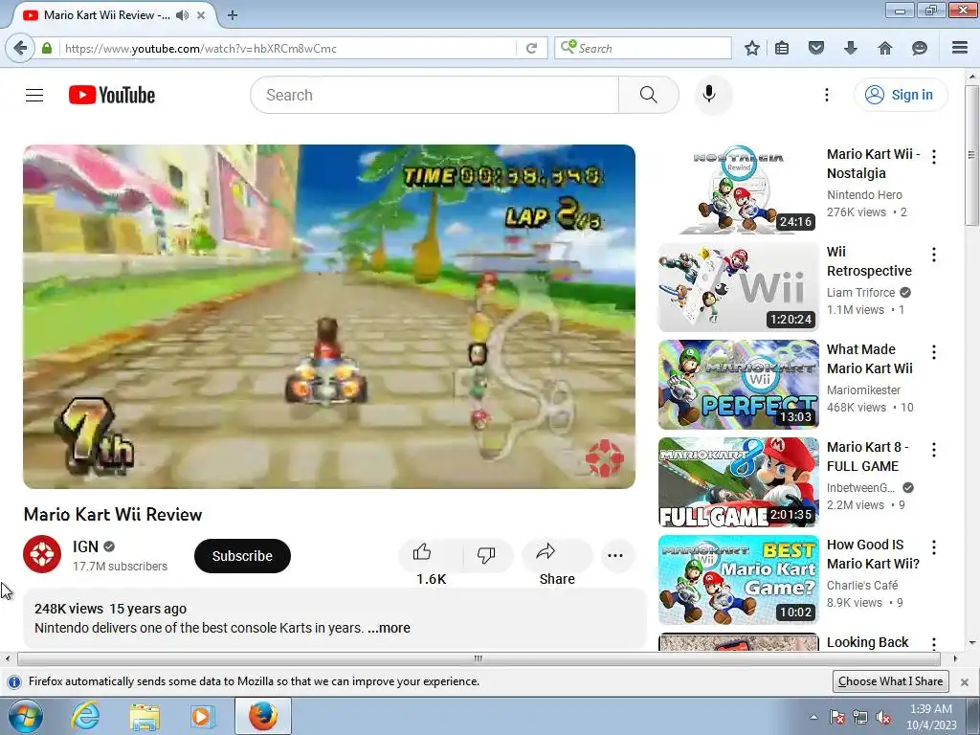Viewport: 980px width, 735px height.
Task: Sign in to YouTube
Action: click(x=901, y=95)
